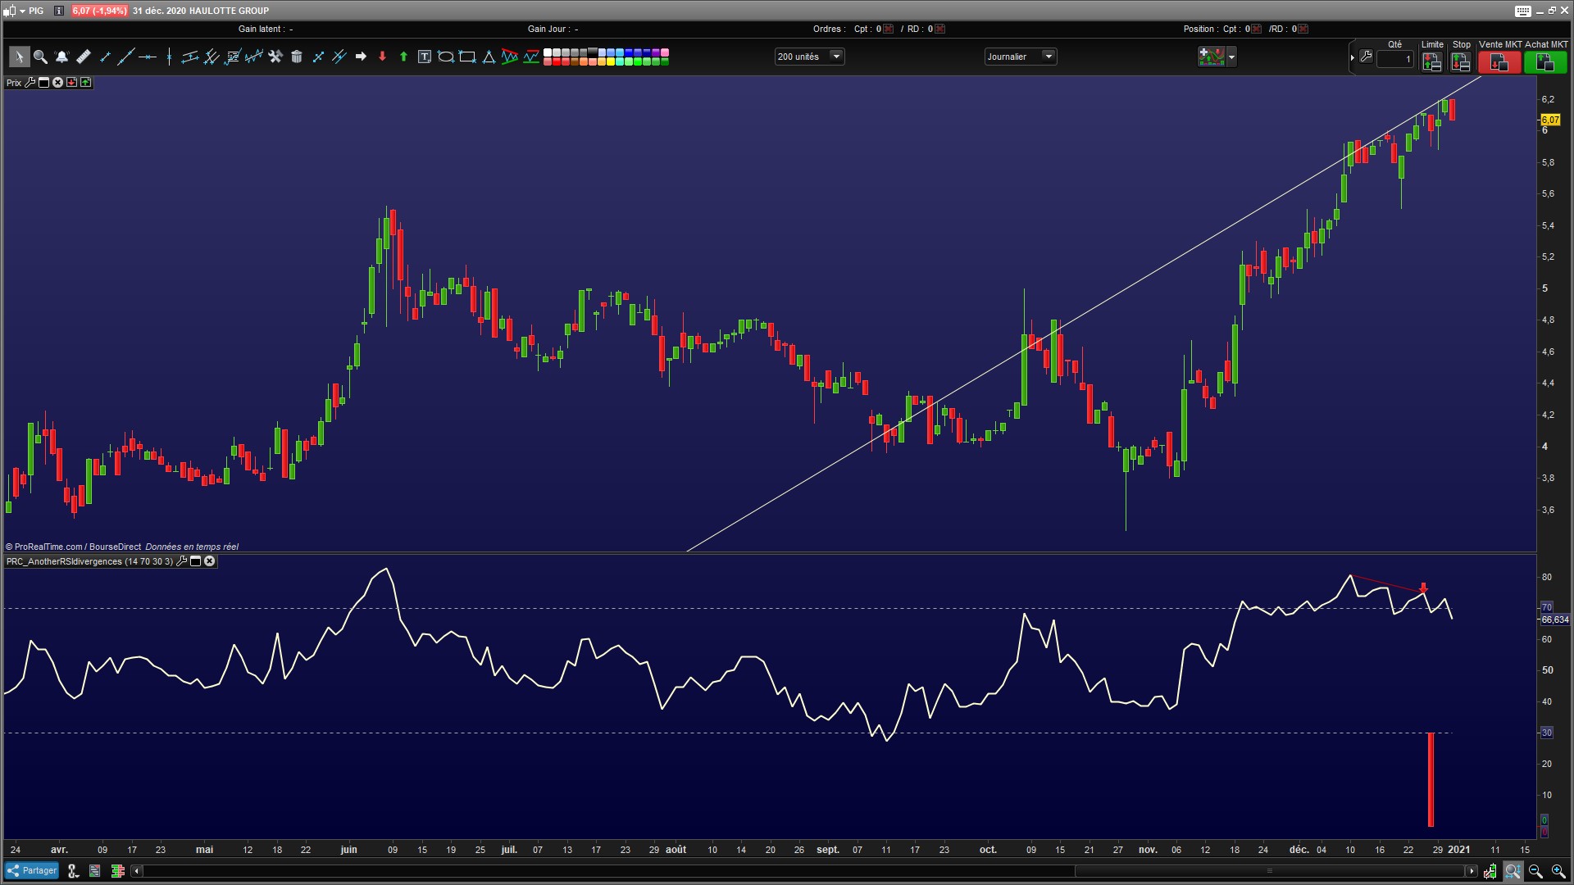Expand the indicator button dropdown arrow
The width and height of the screenshot is (1574, 885).
coord(1231,57)
